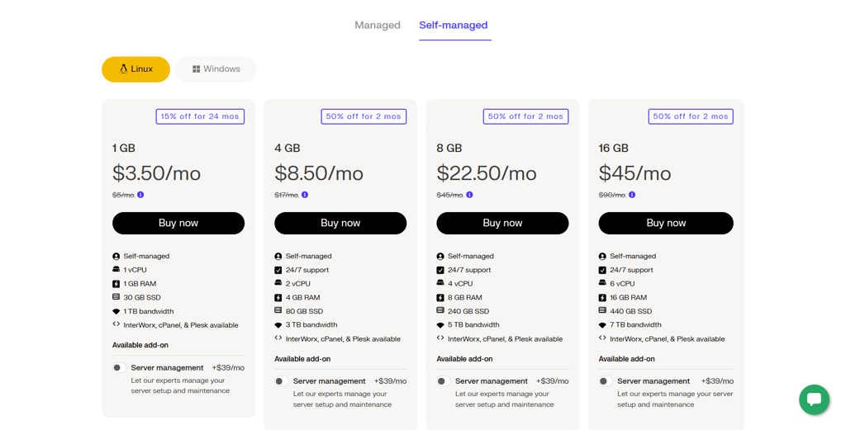Click Buy now for the 1 GB plan
Screen dimensions: 846x430
[x=178, y=223]
